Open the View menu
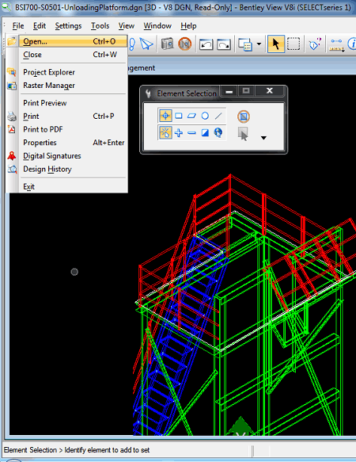This screenshot has width=356, height=462. [x=127, y=26]
